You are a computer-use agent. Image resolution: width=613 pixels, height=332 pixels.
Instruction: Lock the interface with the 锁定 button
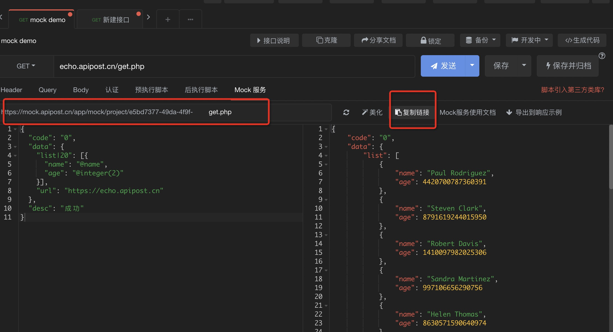click(430, 41)
